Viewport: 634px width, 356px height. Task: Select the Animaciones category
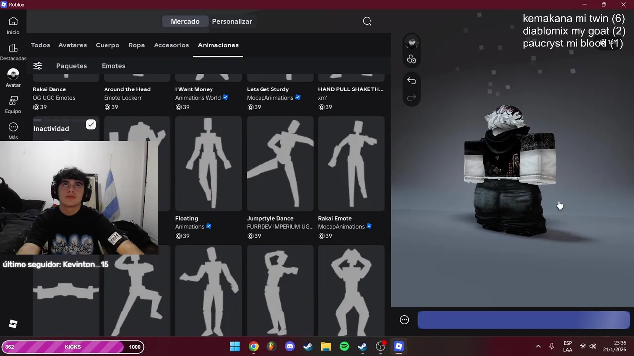point(218,45)
